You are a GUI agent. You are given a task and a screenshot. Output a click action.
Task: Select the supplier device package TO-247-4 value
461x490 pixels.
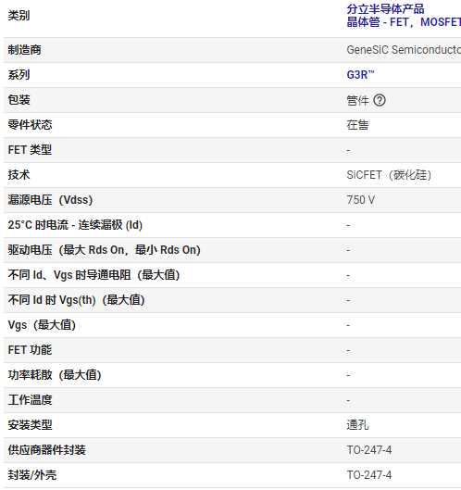369,450
